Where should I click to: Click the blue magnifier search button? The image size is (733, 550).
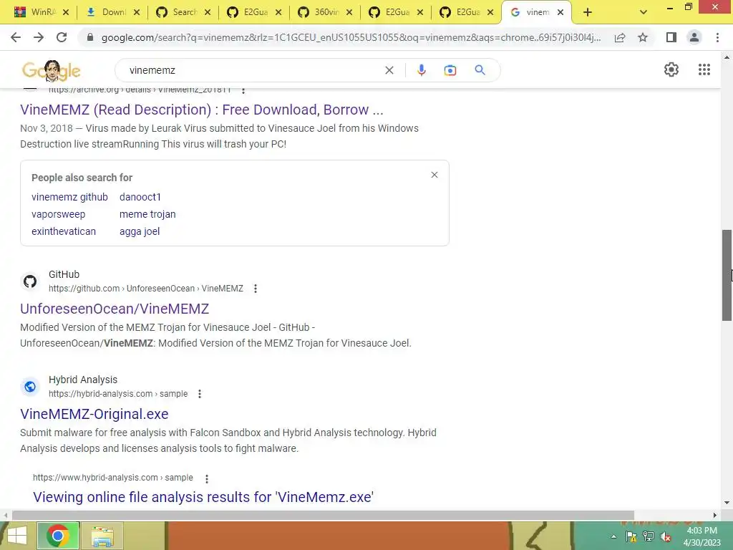480,70
